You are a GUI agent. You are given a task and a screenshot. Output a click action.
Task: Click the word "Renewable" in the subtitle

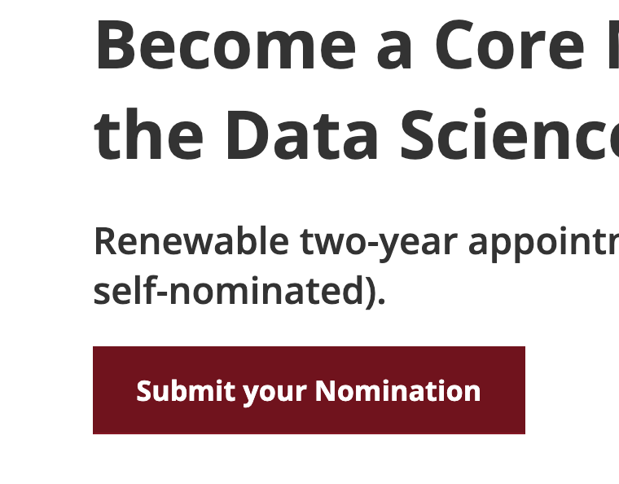[x=191, y=242]
